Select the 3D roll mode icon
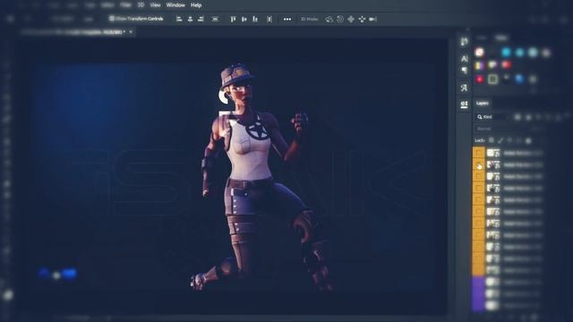The height and width of the screenshot is (322, 573). point(340,19)
